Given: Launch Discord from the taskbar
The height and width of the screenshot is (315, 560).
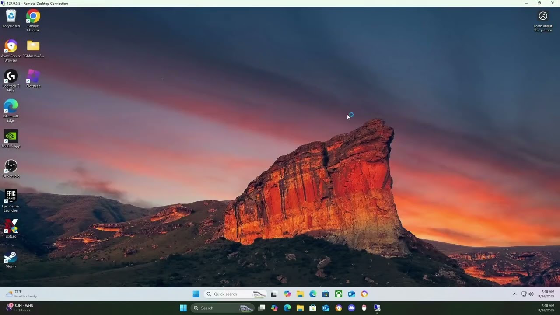Looking at the screenshot, I should 351,308.
